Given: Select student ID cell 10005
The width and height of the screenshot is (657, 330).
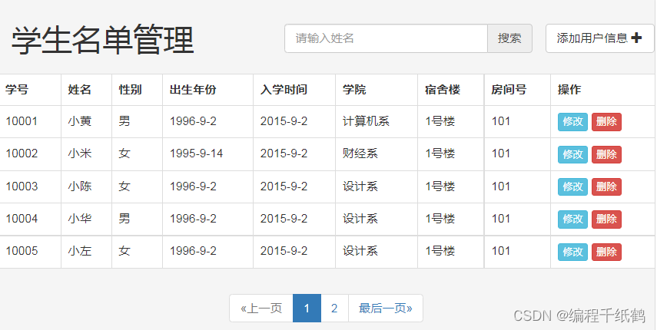Looking at the screenshot, I should coord(22,251).
